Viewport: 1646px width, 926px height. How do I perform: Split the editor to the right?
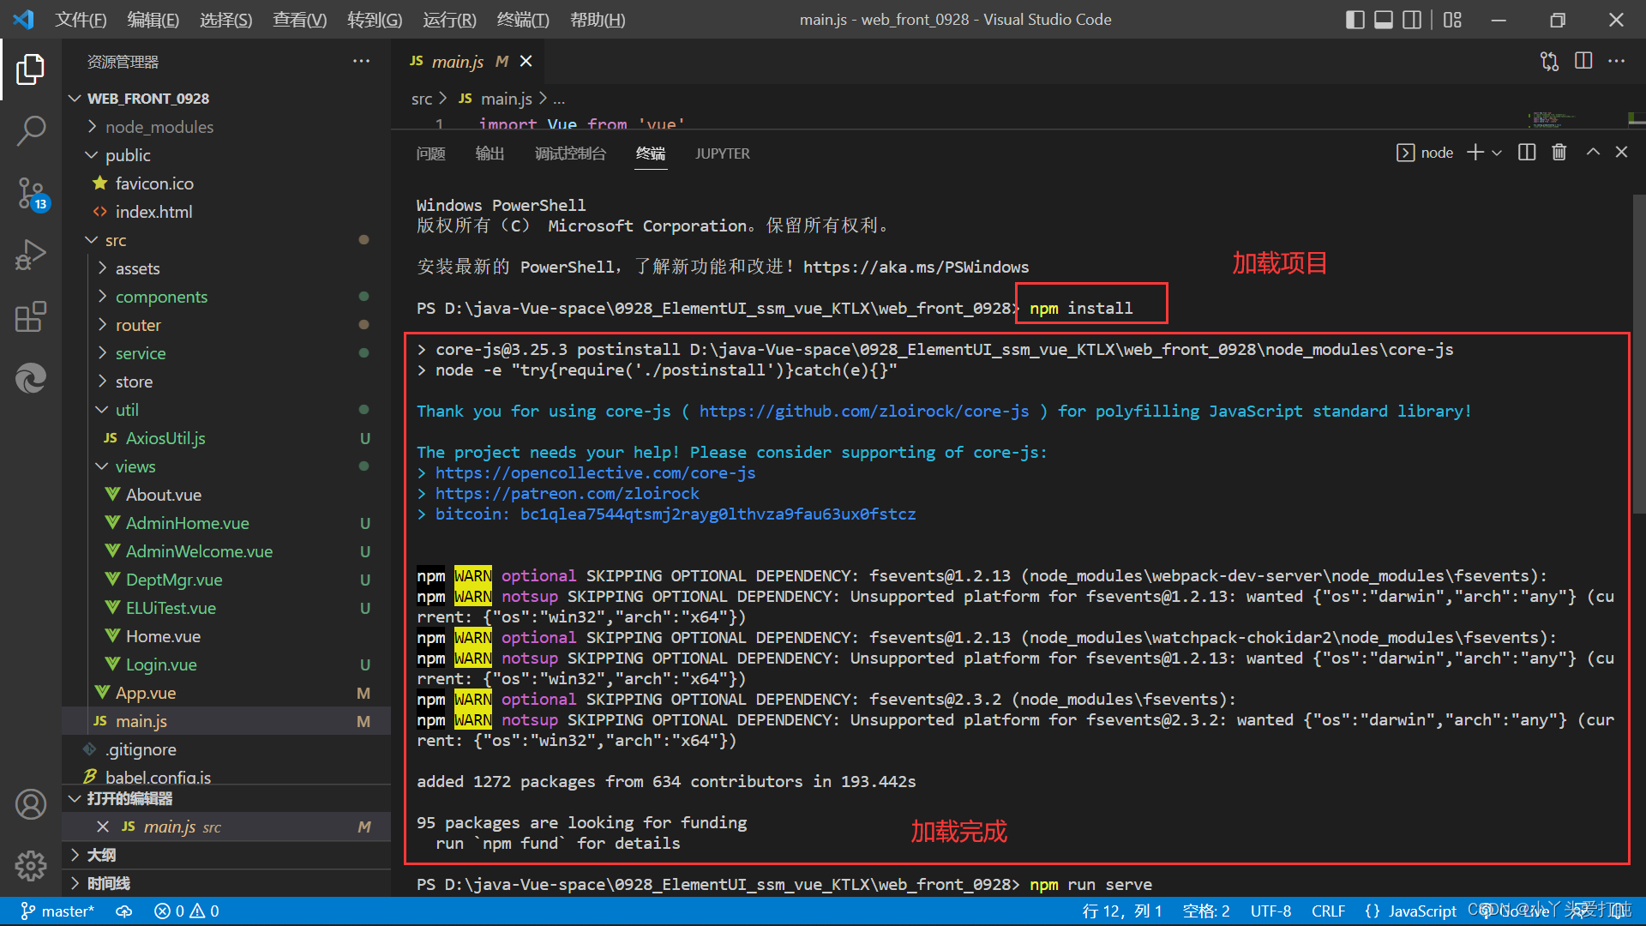1583,61
